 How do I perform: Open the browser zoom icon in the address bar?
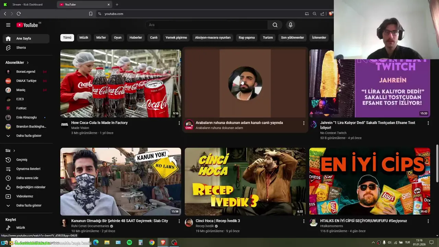click(x=315, y=14)
